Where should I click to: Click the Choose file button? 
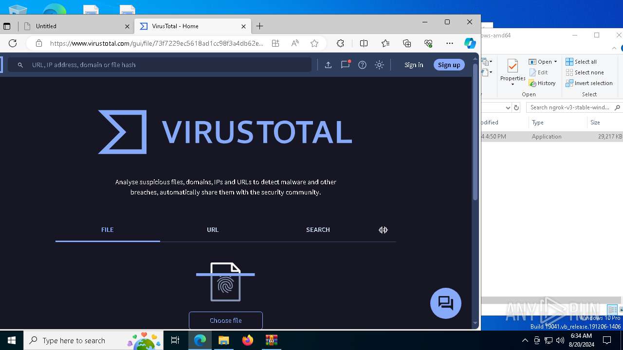click(226, 320)
